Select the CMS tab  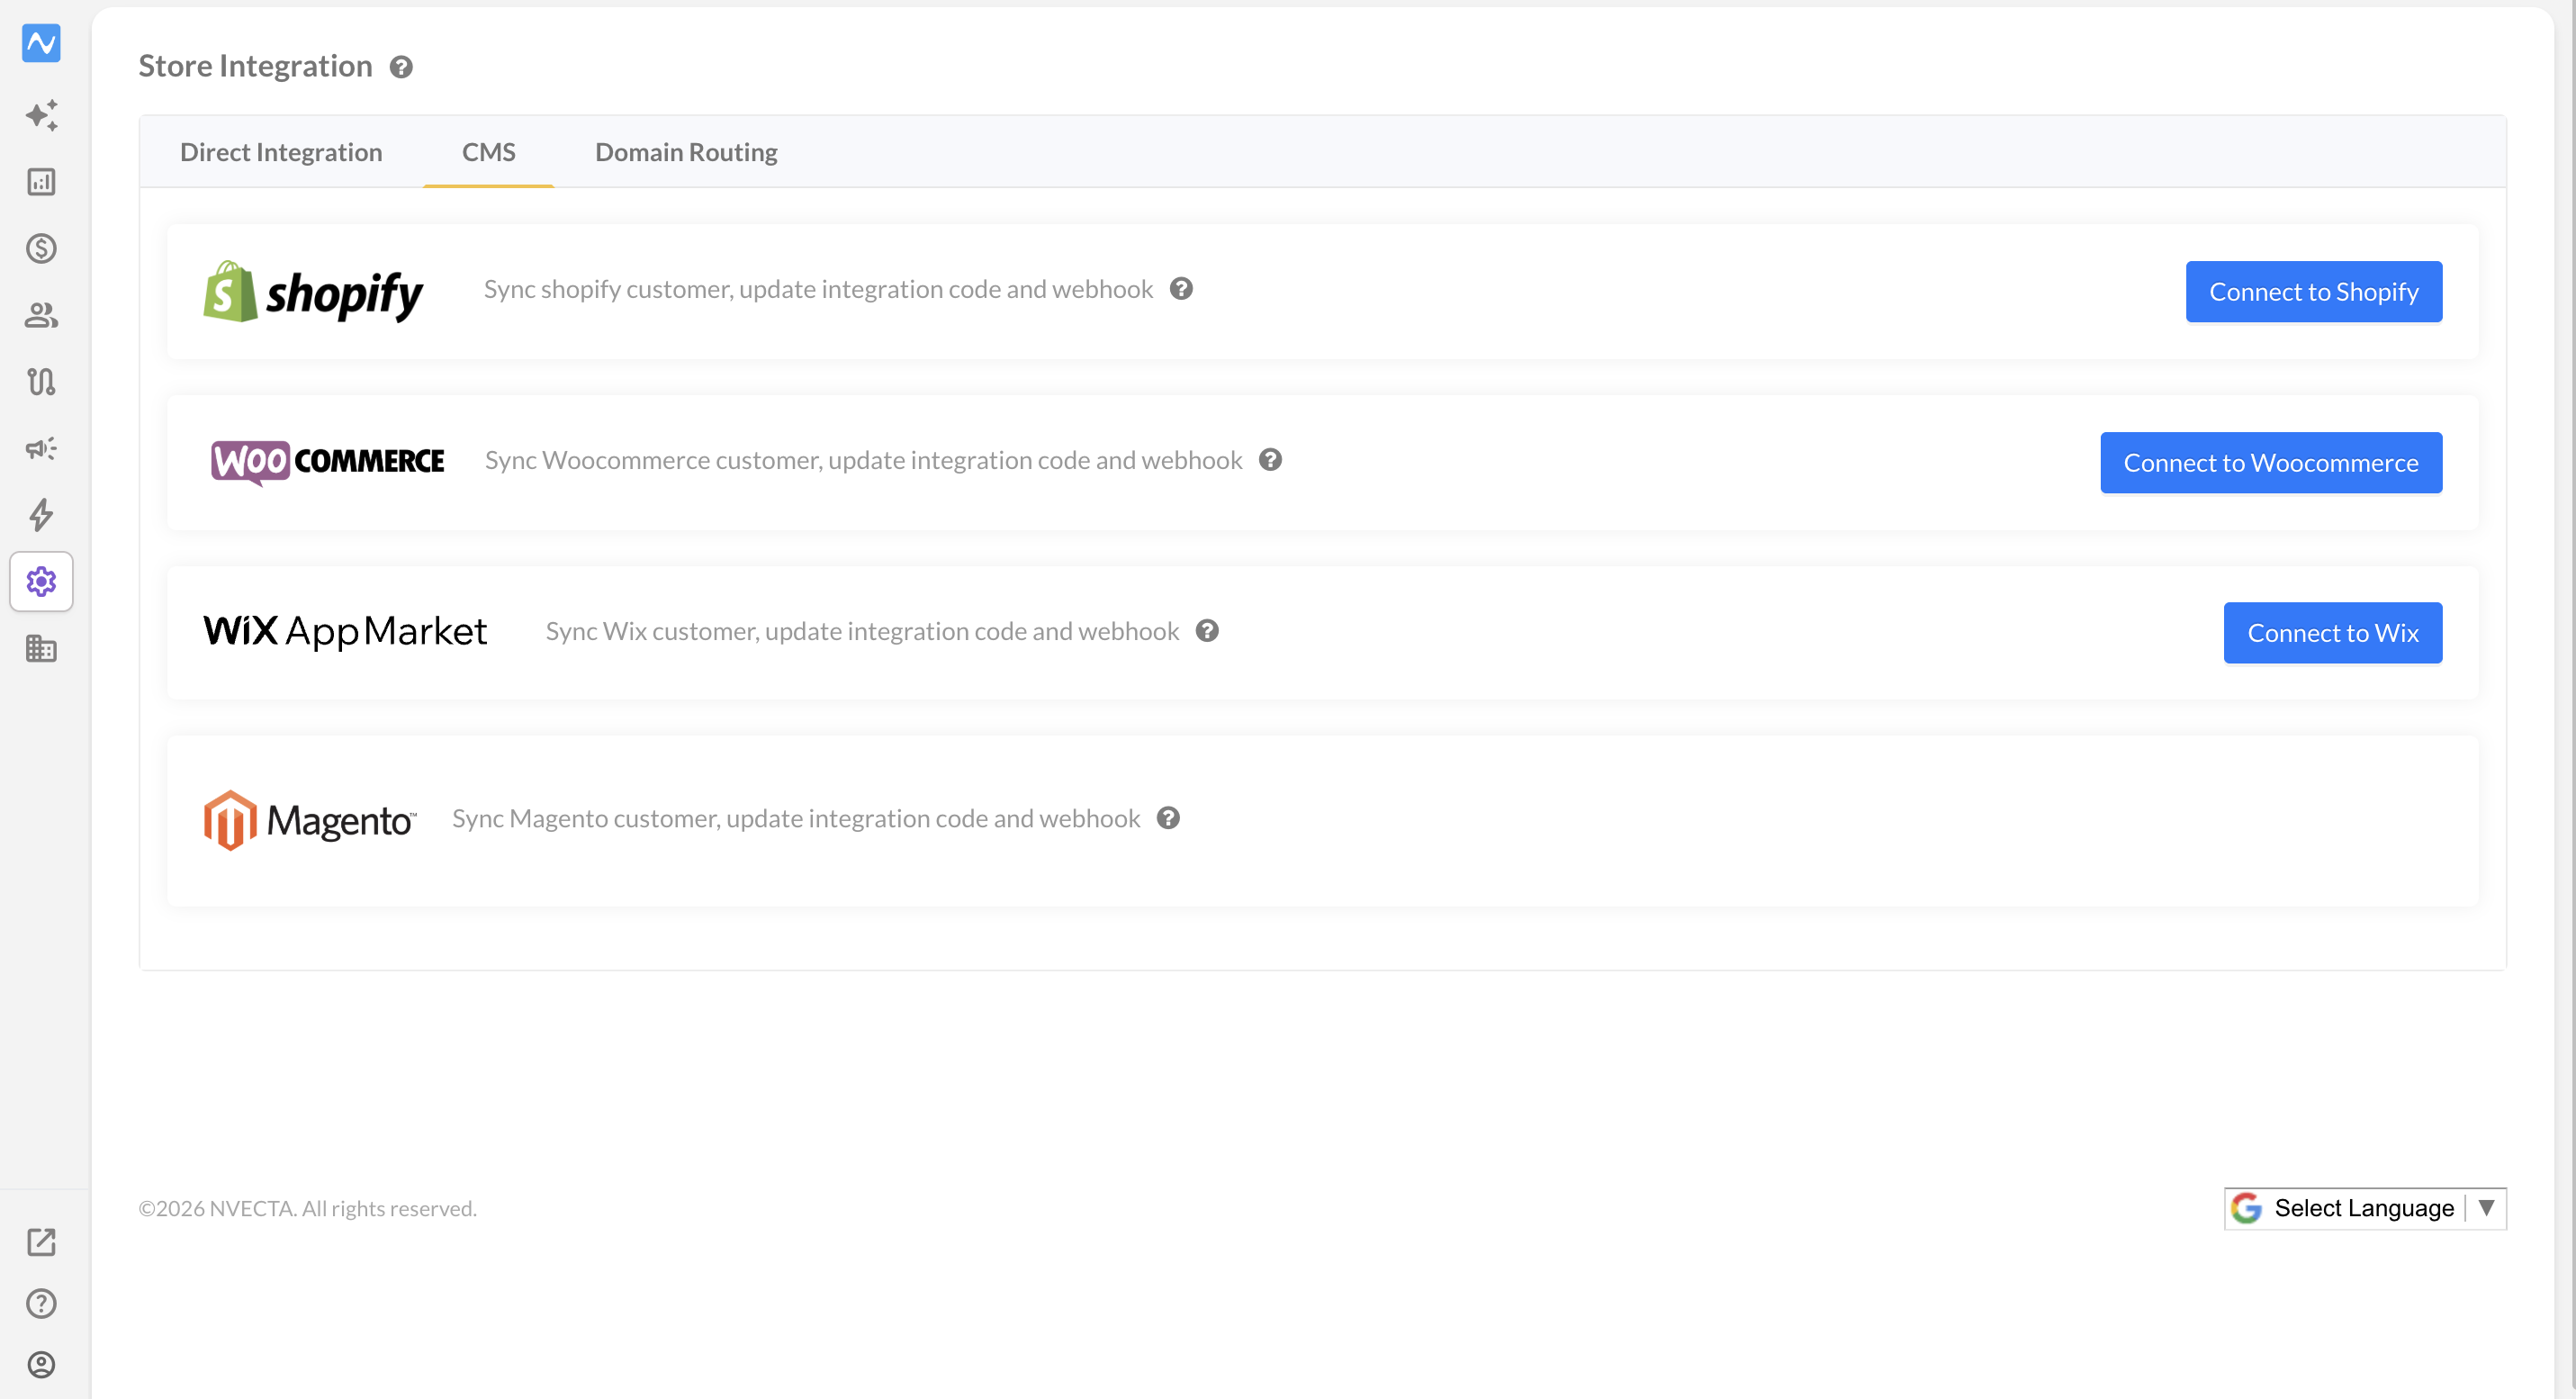point(488,152)
